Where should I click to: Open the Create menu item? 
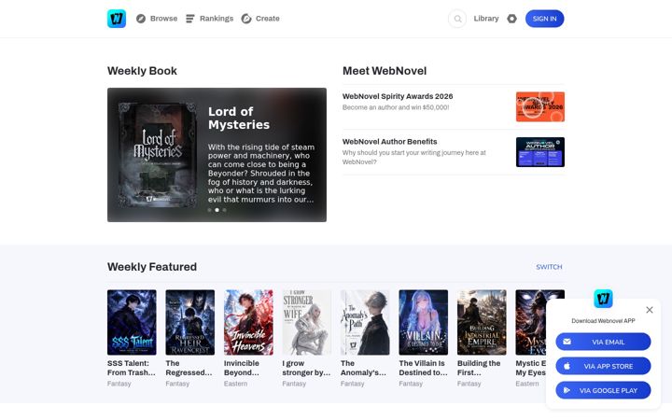(260, 19)
